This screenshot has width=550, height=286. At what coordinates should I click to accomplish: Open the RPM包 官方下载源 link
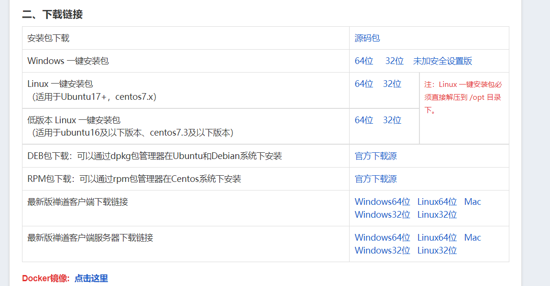376,179
